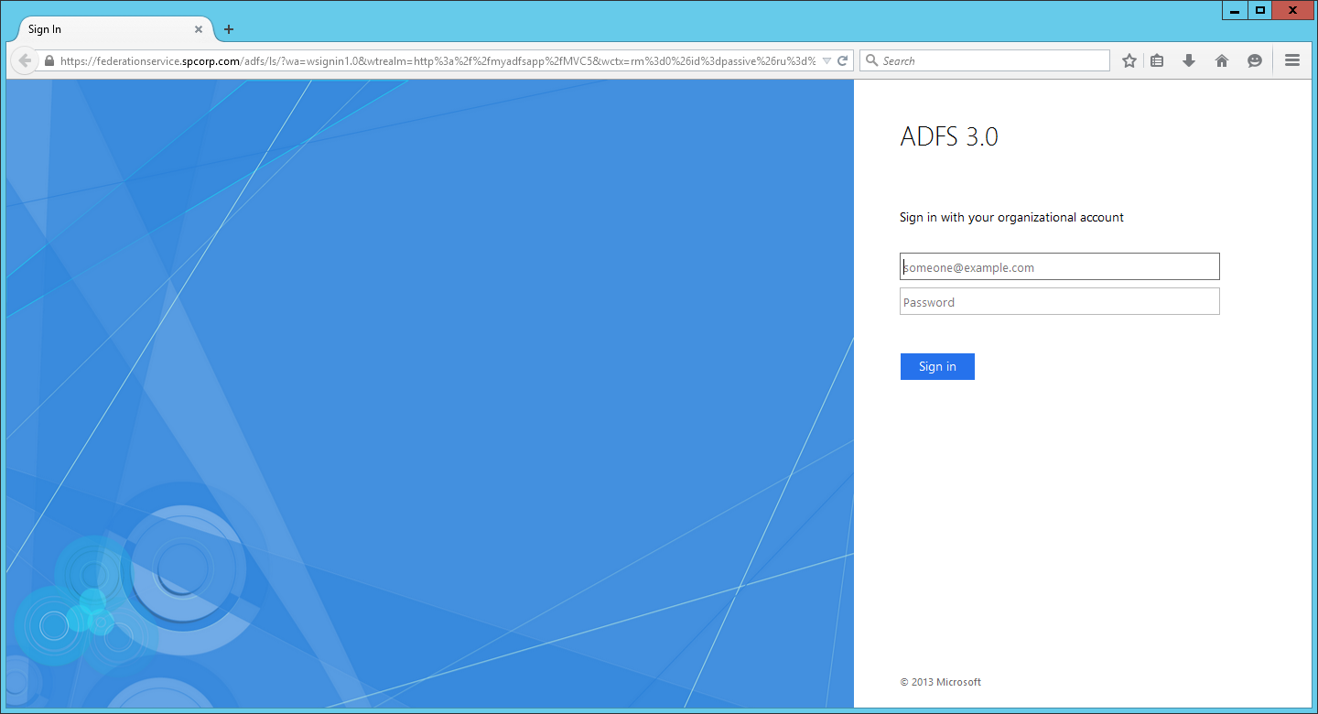
Task: Close the Sign In tab
Action: pyautogui.click(x=198, y=28)
